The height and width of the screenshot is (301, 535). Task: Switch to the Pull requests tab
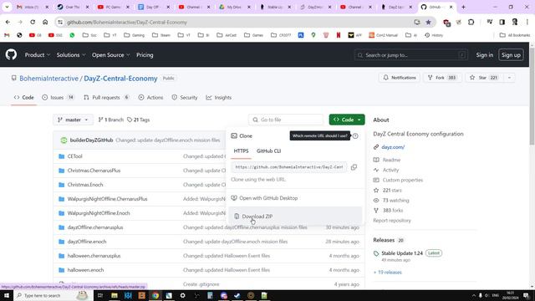tap(106, 98)
